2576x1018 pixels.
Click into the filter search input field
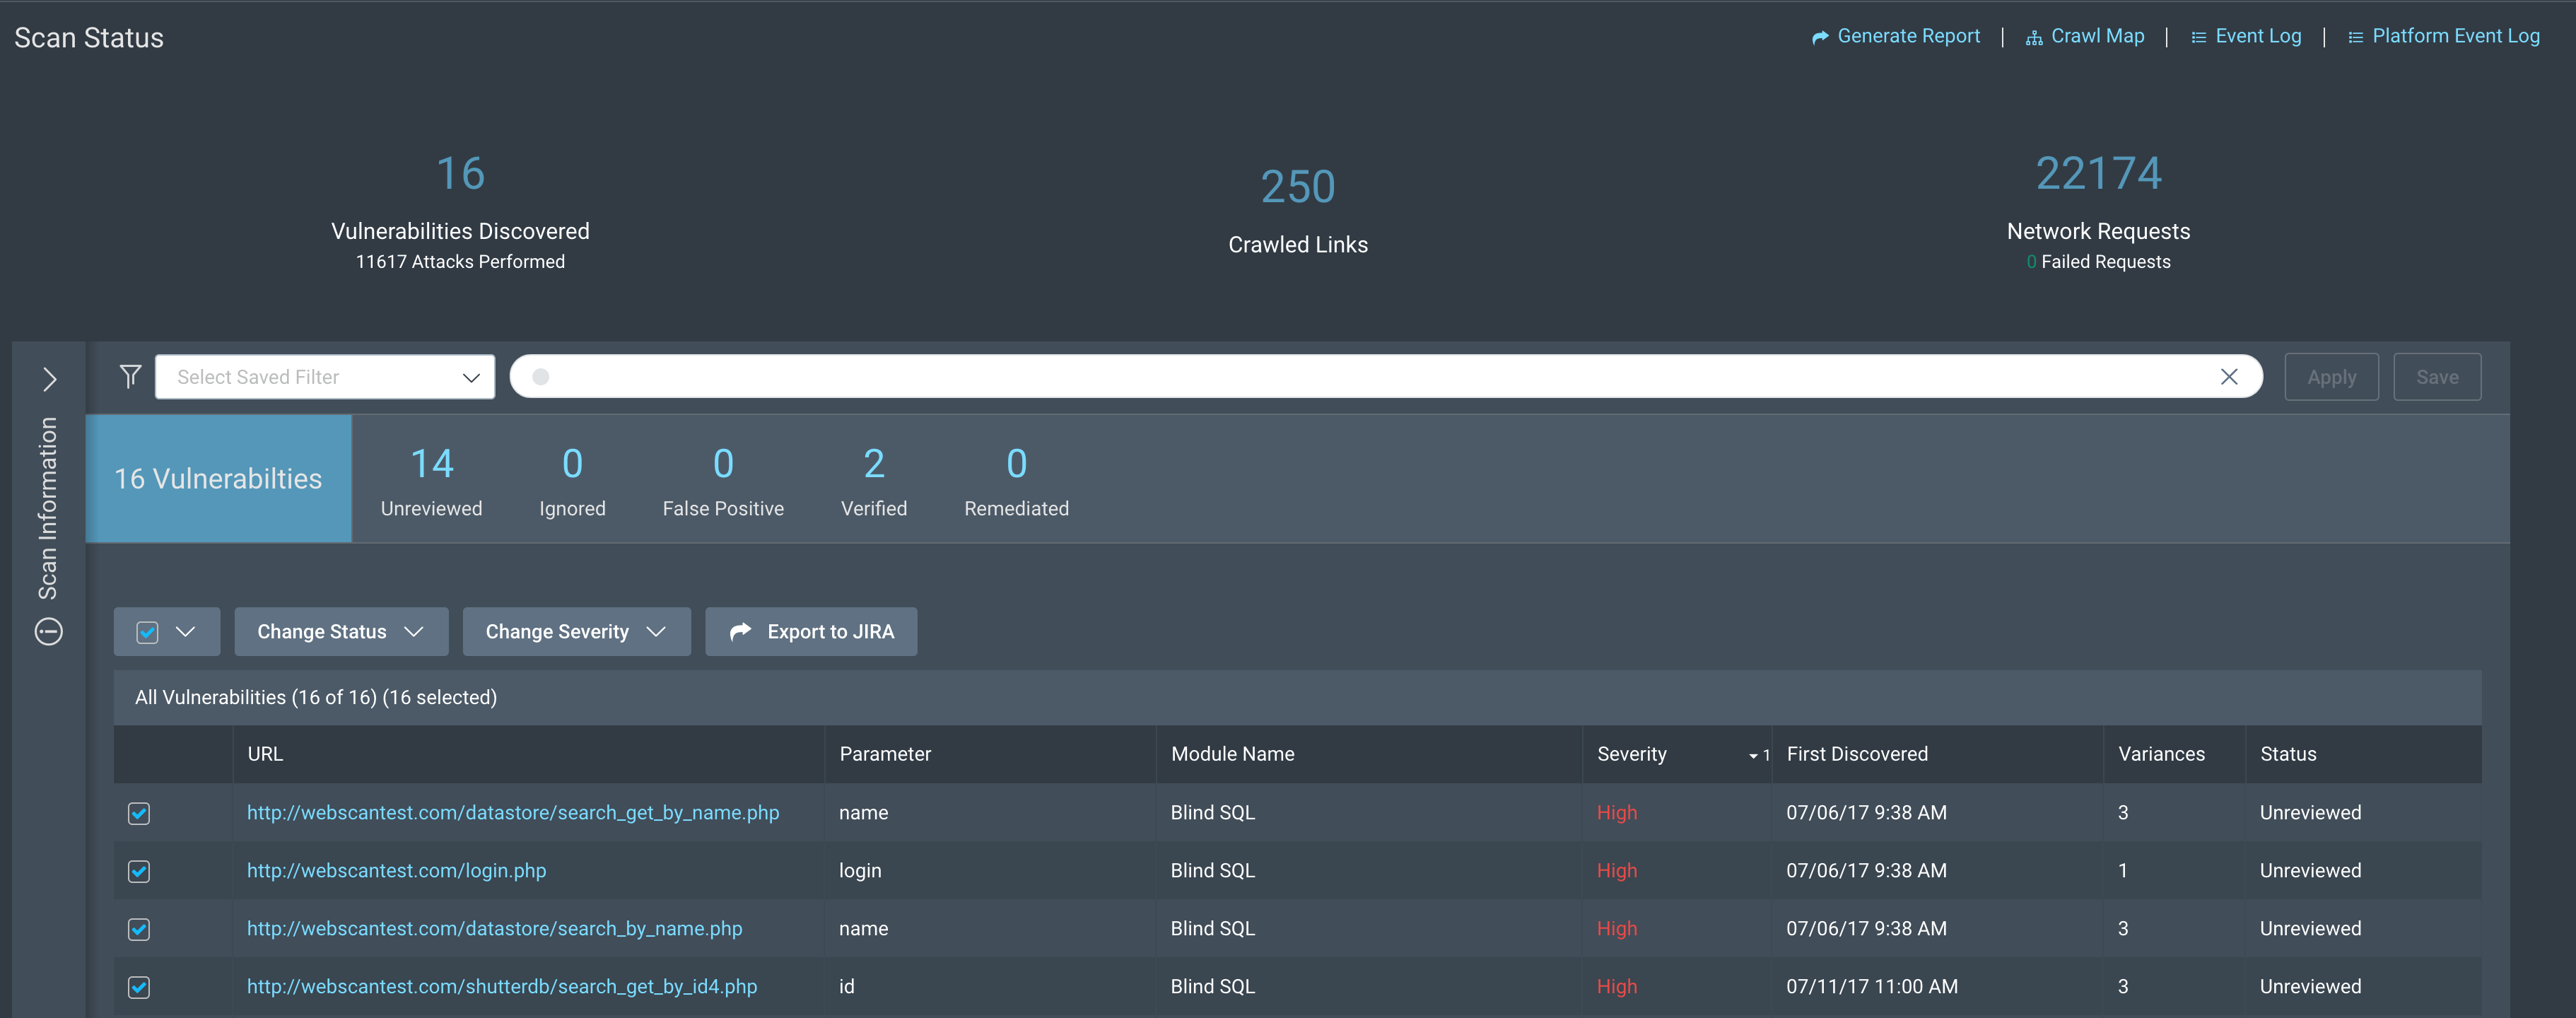[x=1380, y=377]
